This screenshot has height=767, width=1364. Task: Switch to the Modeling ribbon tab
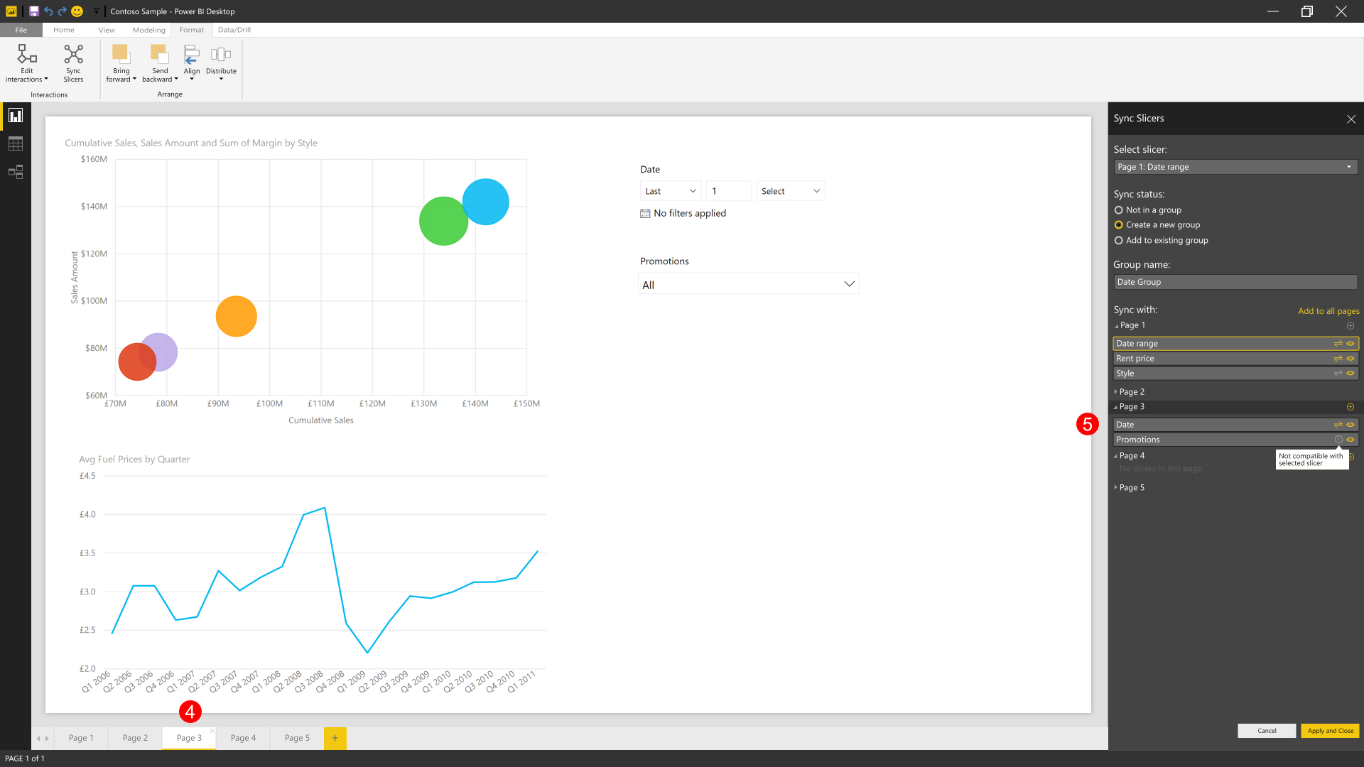[x=148, y=30]
